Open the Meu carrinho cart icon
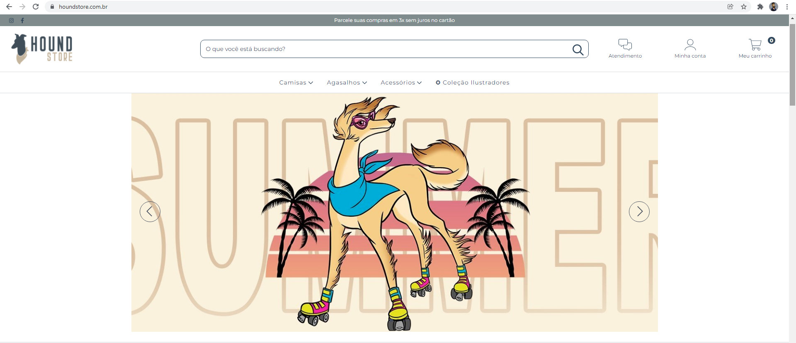 (x=755, y=44)
